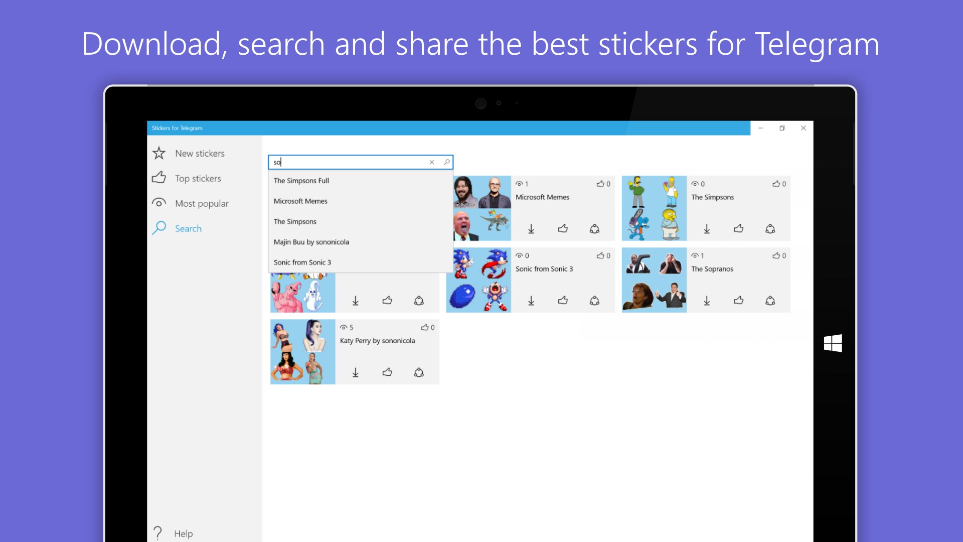
Task: Share The Sopranos sticker pack
Action: coord(770,301)
